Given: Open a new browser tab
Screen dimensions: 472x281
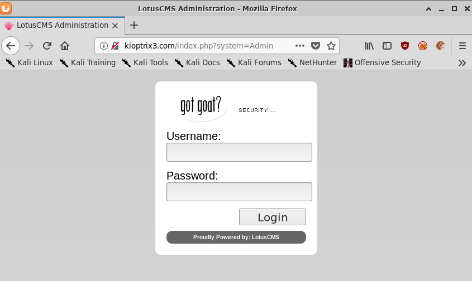Looking at the screenshot, I should coord(134,25).
